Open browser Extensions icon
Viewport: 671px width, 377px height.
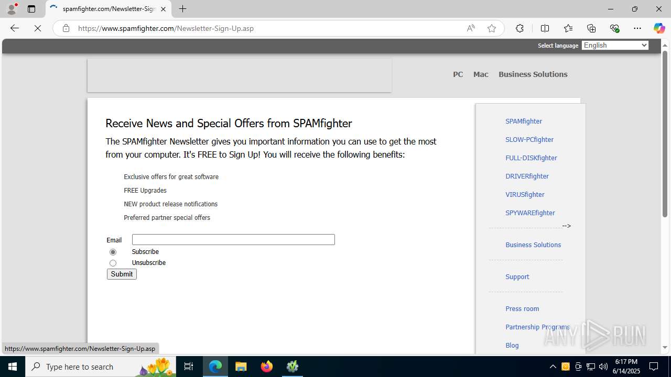click(520, 28)
